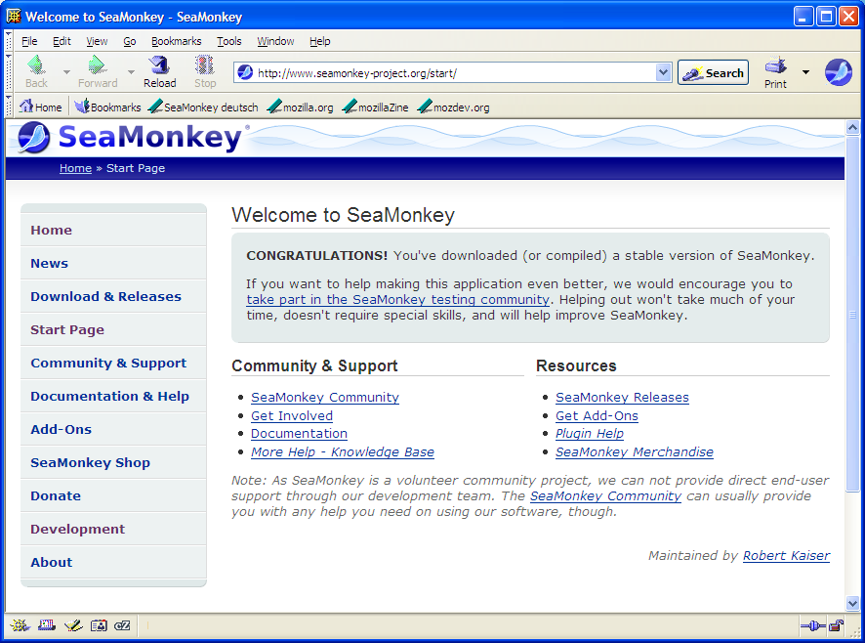Image resolution: width=865 pixels, height=643 pixels.
Task: Open the URL bar history dropdown
Action: (663, 72)
